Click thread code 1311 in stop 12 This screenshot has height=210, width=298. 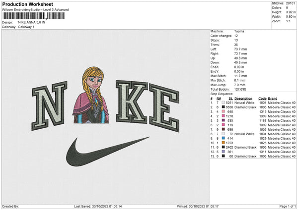(x=263, y=152)
